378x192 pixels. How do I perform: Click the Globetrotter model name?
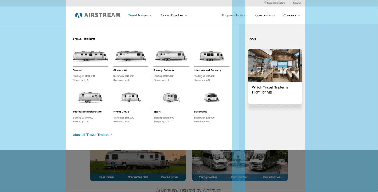pyautogui.click(x=121, y=70)
